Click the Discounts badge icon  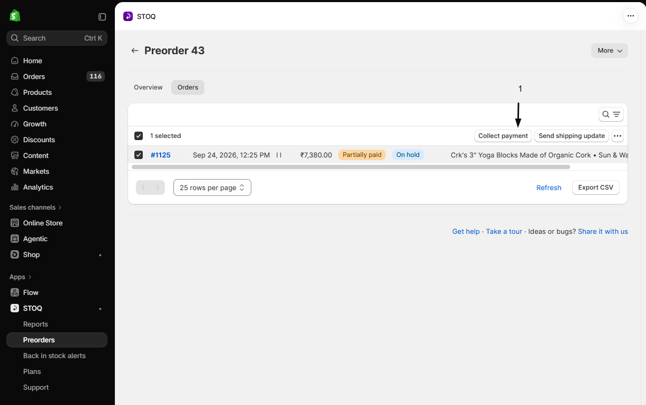point(15,140)
